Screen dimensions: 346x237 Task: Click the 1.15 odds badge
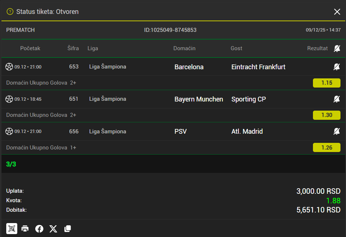coord(327,83)
